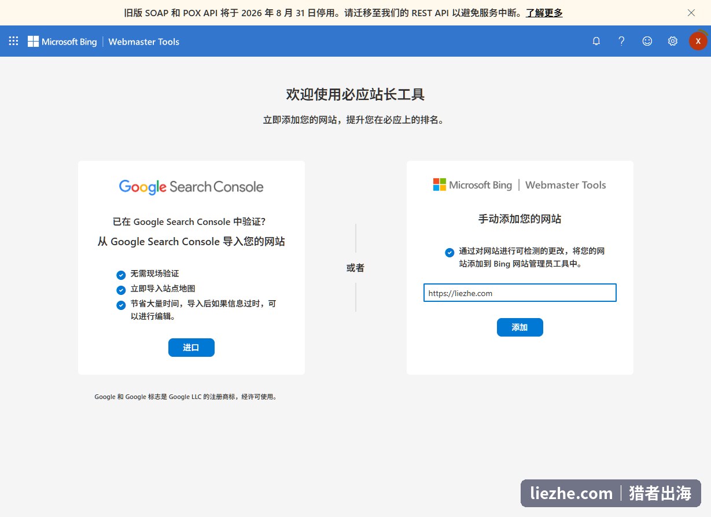The height and width of the screenshot is (517, 711).
Task: Click the text 手动添加您的网站
Action: click(x=520, y=219)
